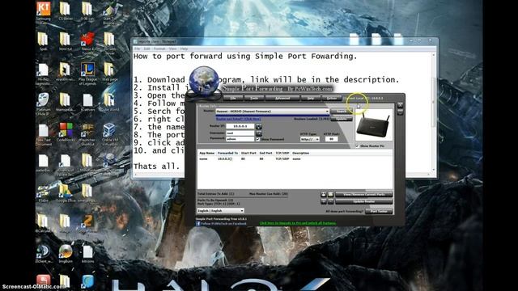Expand the HTTP Type dropdown

pos(309,139)
